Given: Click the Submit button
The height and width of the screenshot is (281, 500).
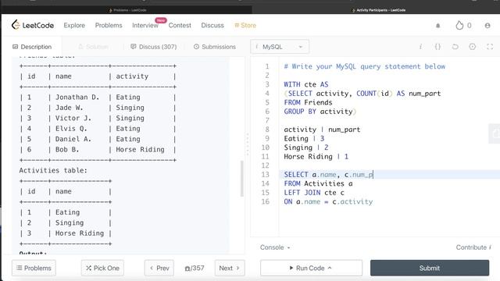Looking at the screenshot, I should coord(430,268).
